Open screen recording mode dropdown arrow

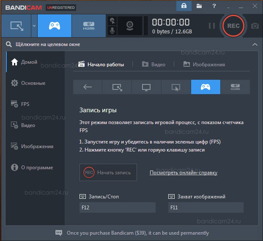(x=34, y=26)
